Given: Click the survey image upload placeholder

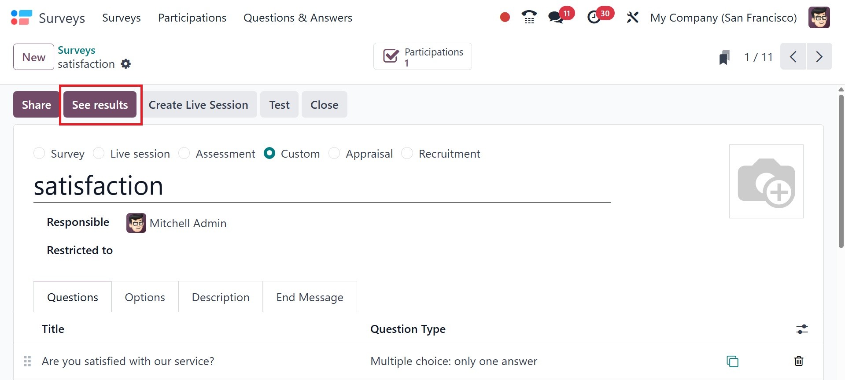Looking at the screenshot, I should click(x=766, y=181).
